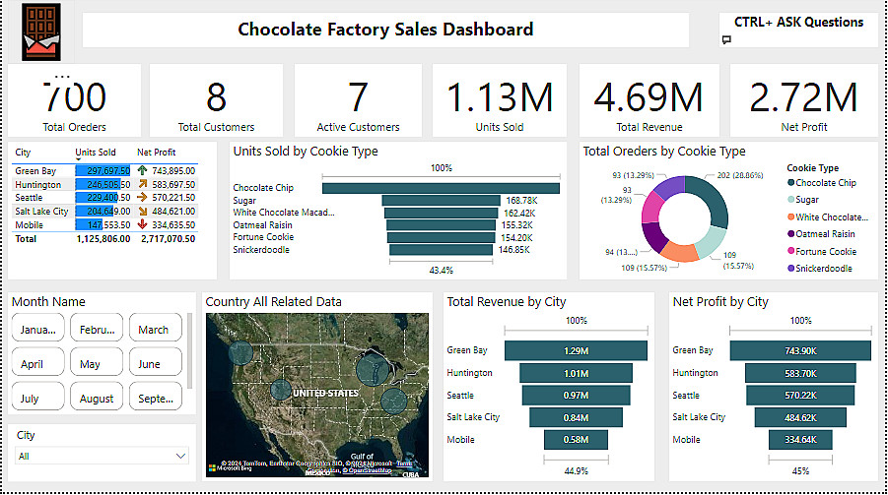Screen dimensions: 888x495
Task: Sort table by Units Sold header
Action: click(96, 153)
